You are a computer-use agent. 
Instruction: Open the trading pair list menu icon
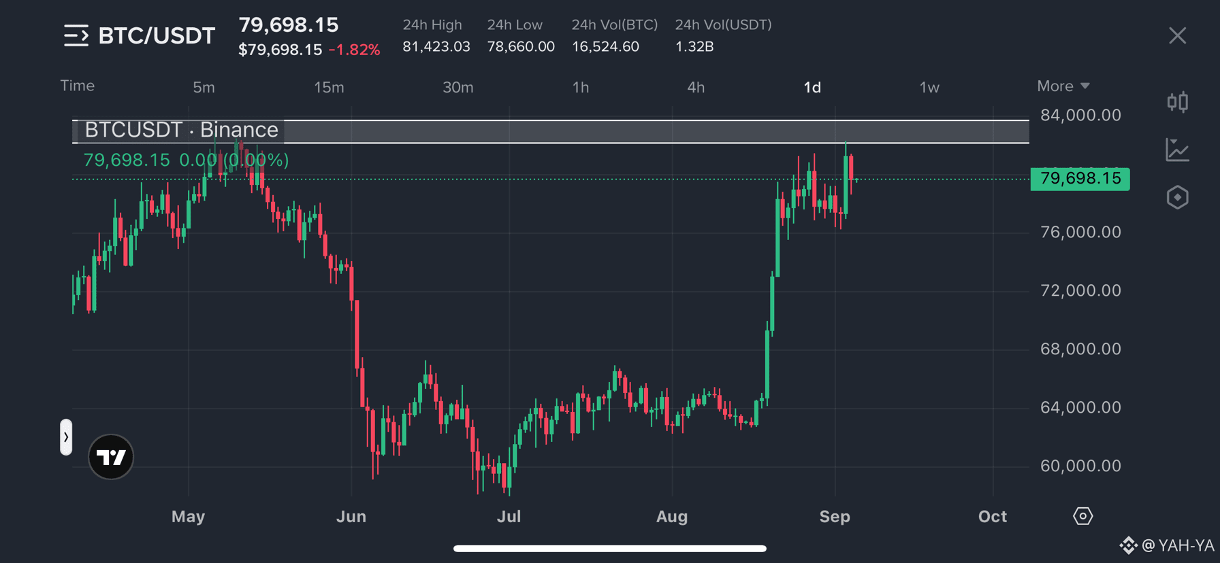click(76, 35)
